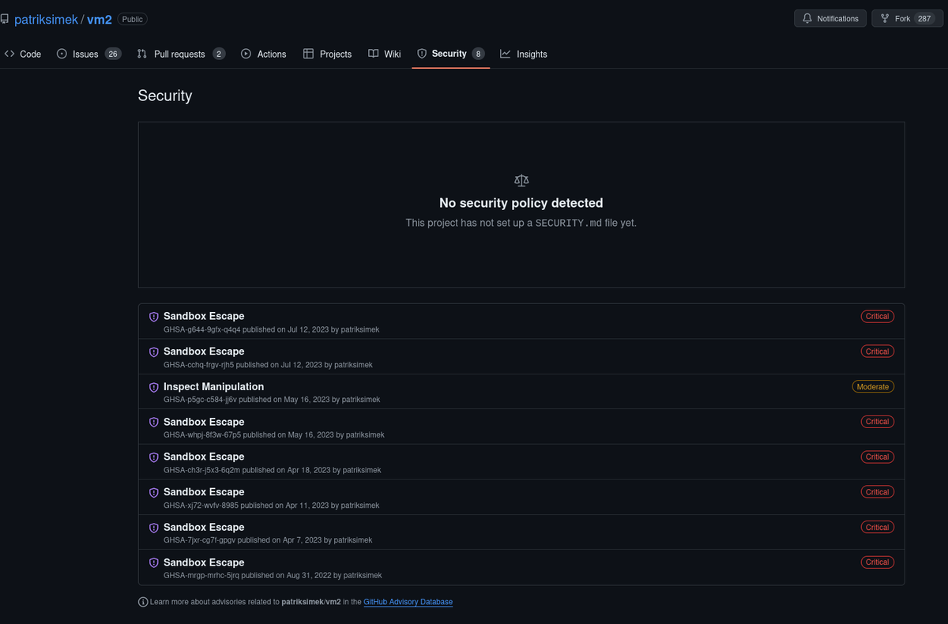Click the Projects table icon
948x624 pixels.
tap(308, 54)
